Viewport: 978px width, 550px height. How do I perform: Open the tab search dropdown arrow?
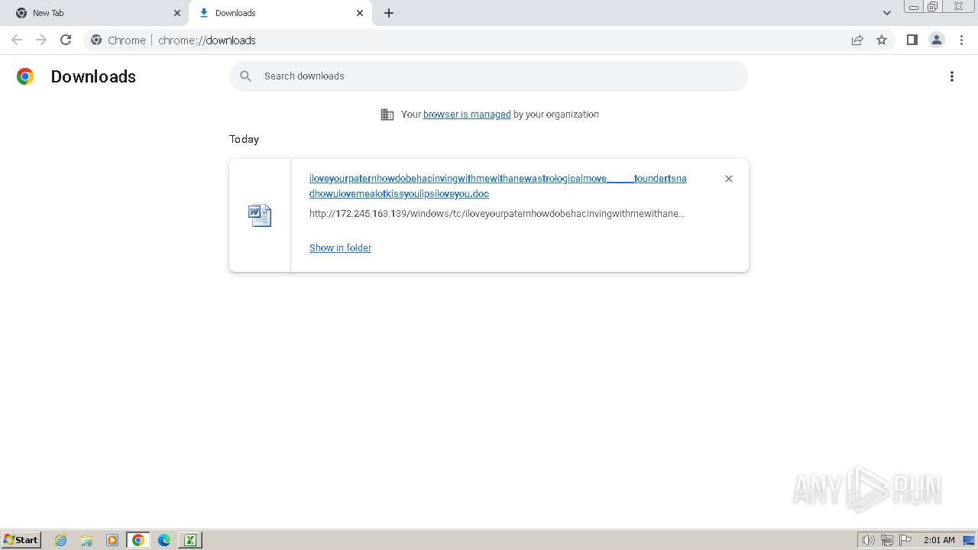pos(887,13)
